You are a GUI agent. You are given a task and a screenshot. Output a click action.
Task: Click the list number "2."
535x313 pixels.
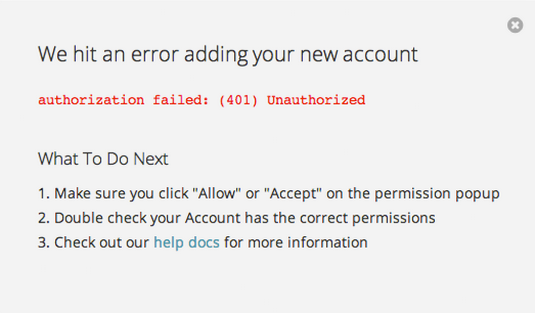[44, 218]
